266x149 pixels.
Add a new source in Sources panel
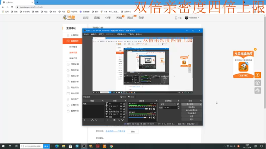(107, 120)
